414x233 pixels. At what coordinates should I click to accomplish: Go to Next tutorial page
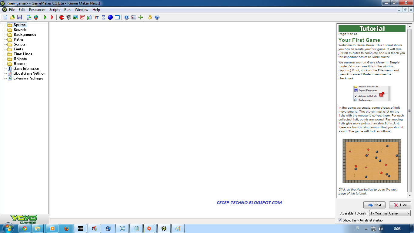[x=374, y=205]
